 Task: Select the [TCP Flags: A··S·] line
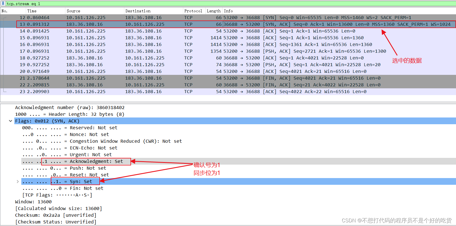[57, 195]
